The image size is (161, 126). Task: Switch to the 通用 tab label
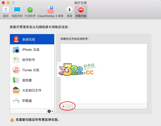(x=6, y=16)
